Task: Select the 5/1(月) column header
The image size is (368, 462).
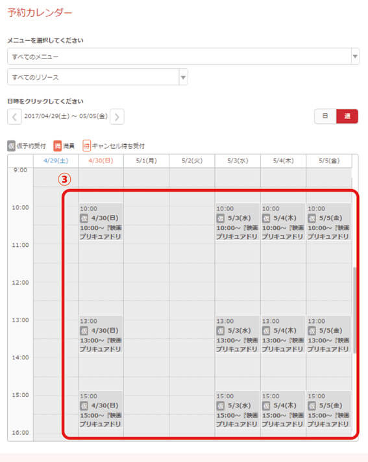Action: pos(146,160)
